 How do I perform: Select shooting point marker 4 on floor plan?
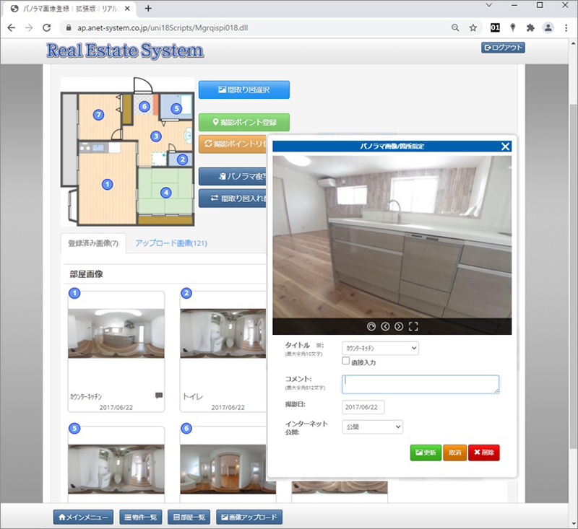point(166,193)
